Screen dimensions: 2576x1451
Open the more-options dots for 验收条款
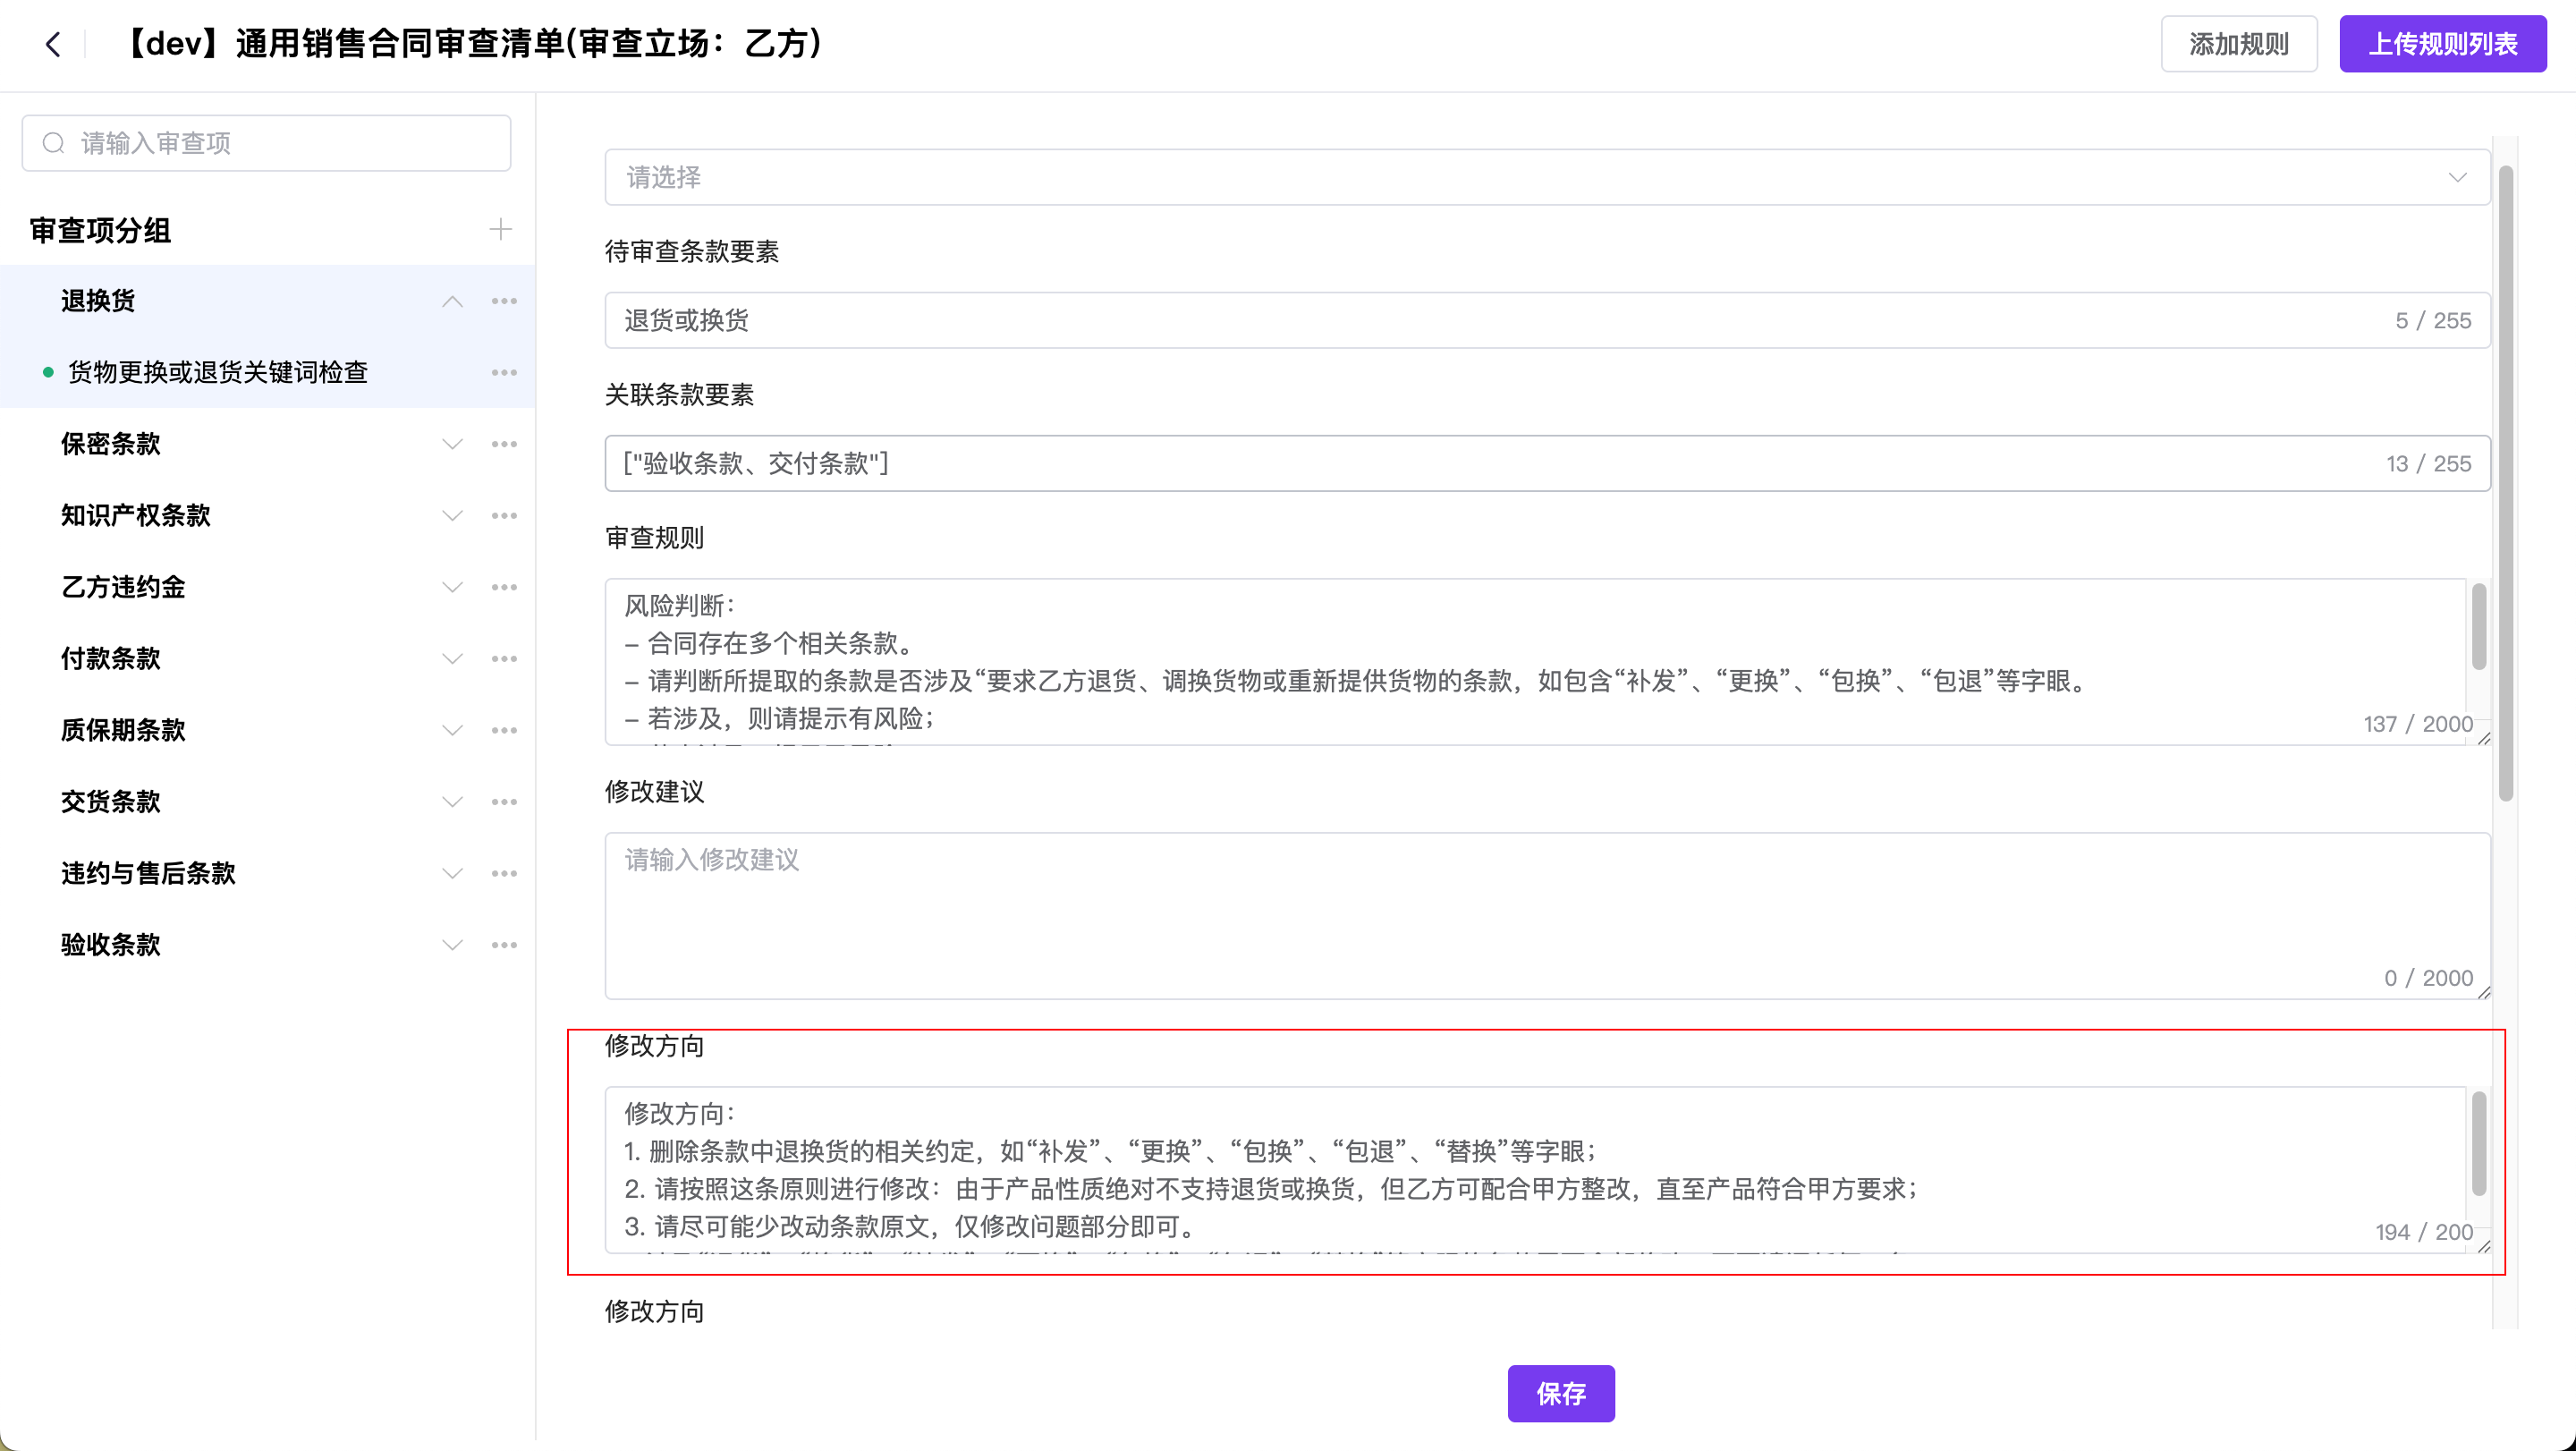tap(504, 945)
